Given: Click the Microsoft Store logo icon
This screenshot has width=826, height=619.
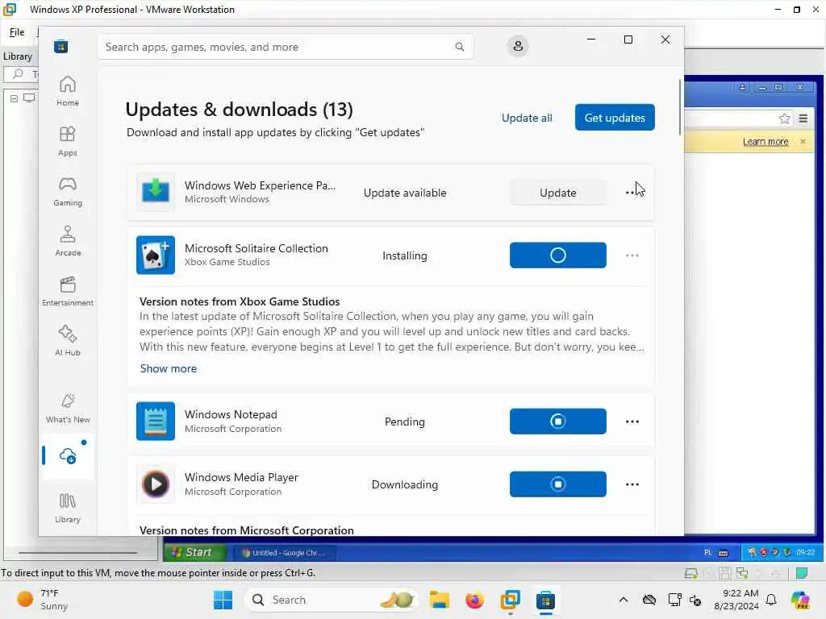Looking at the screenshot, I should point(61,47).
